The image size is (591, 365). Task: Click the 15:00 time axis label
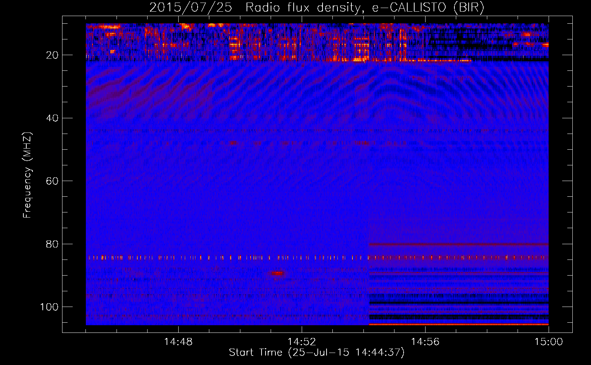tap(549, 342)
